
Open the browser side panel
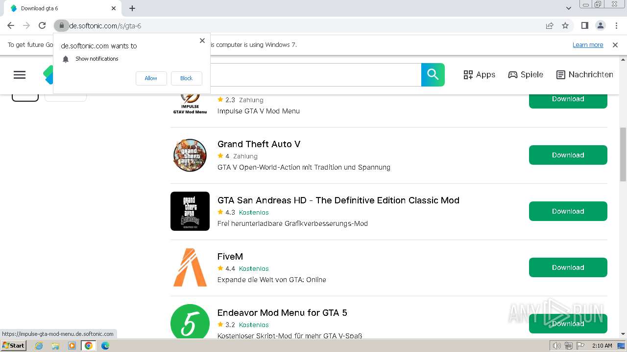click(584, 25)
